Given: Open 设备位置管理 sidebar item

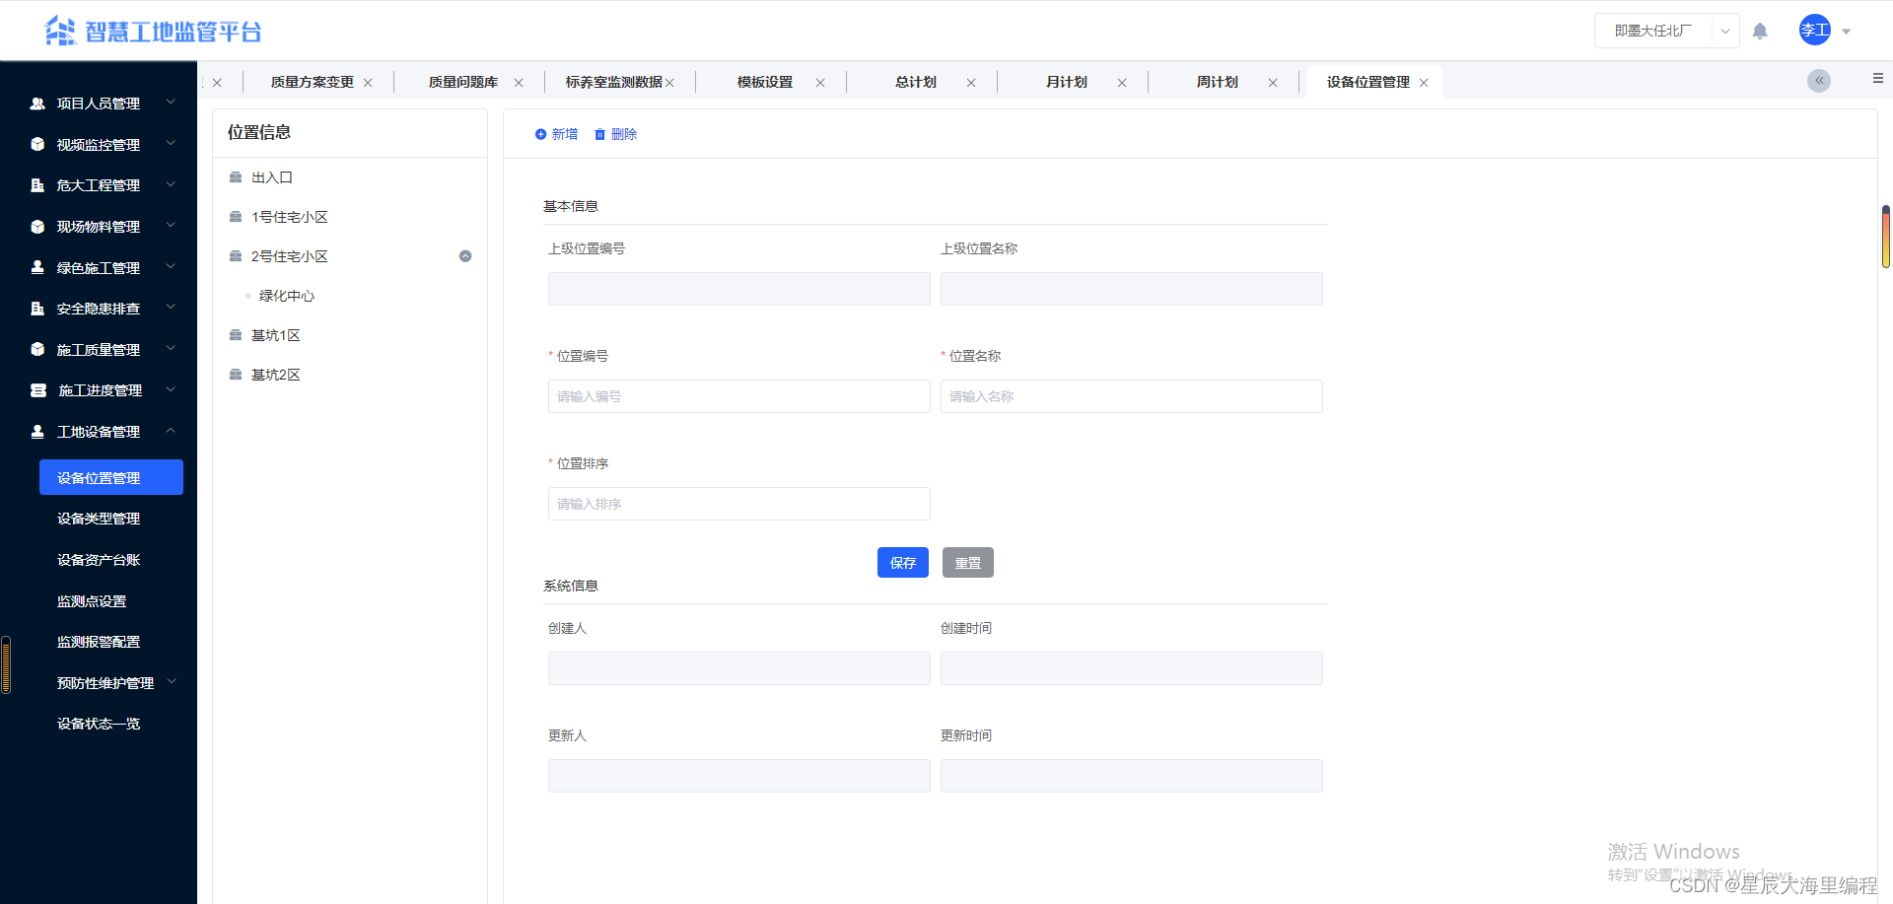Looking at the screenshot, I should pos(111,477).
